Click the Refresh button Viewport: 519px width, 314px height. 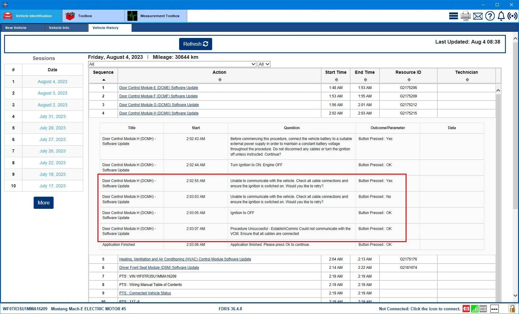coord(196,44)
